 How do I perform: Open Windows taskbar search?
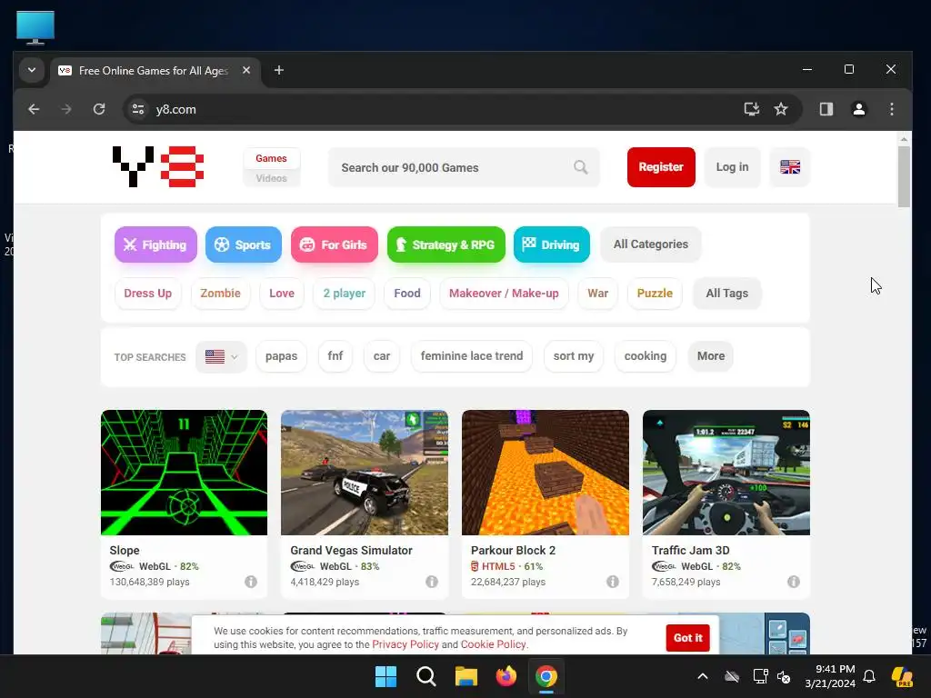pyautogui.click(x=425, y=676)
